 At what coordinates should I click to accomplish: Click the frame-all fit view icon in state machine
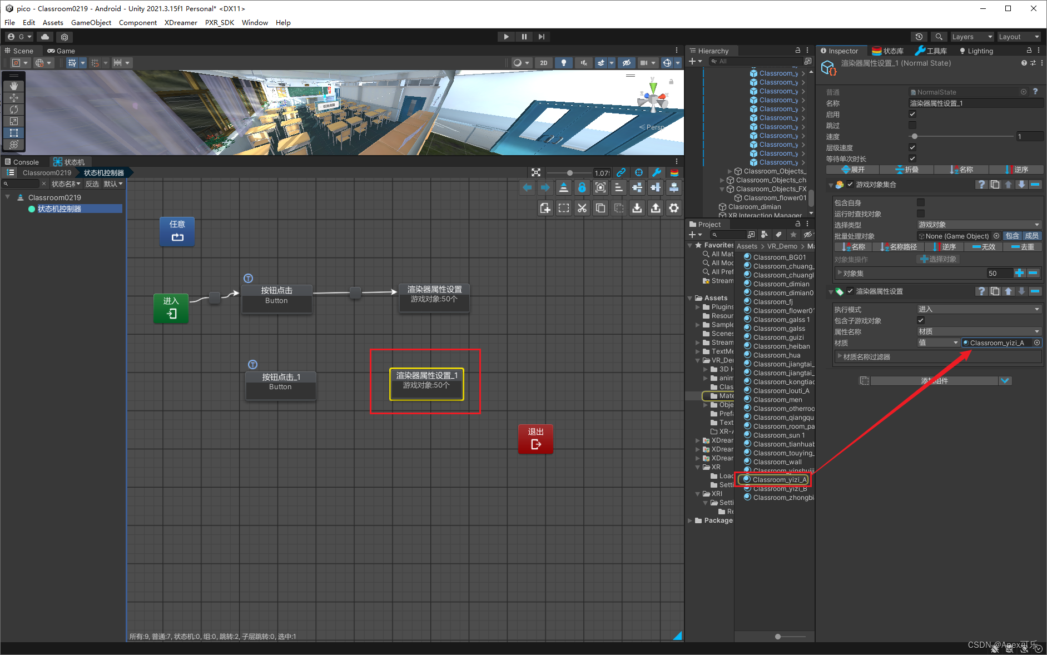click(x=536, y=173)
